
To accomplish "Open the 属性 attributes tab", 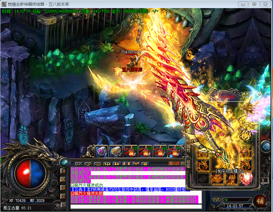I will click(189, 148).
